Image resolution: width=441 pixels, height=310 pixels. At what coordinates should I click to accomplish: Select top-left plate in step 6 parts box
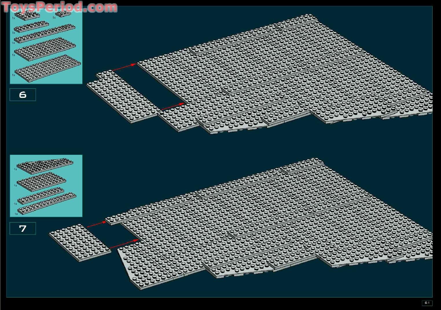[x=27, y=15]
